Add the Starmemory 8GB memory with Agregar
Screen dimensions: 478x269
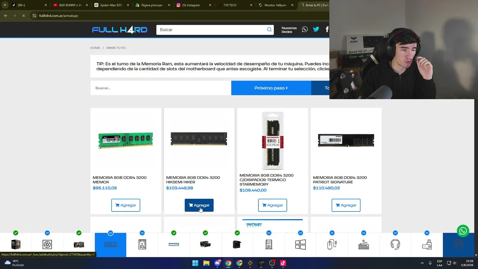[273, 205]
